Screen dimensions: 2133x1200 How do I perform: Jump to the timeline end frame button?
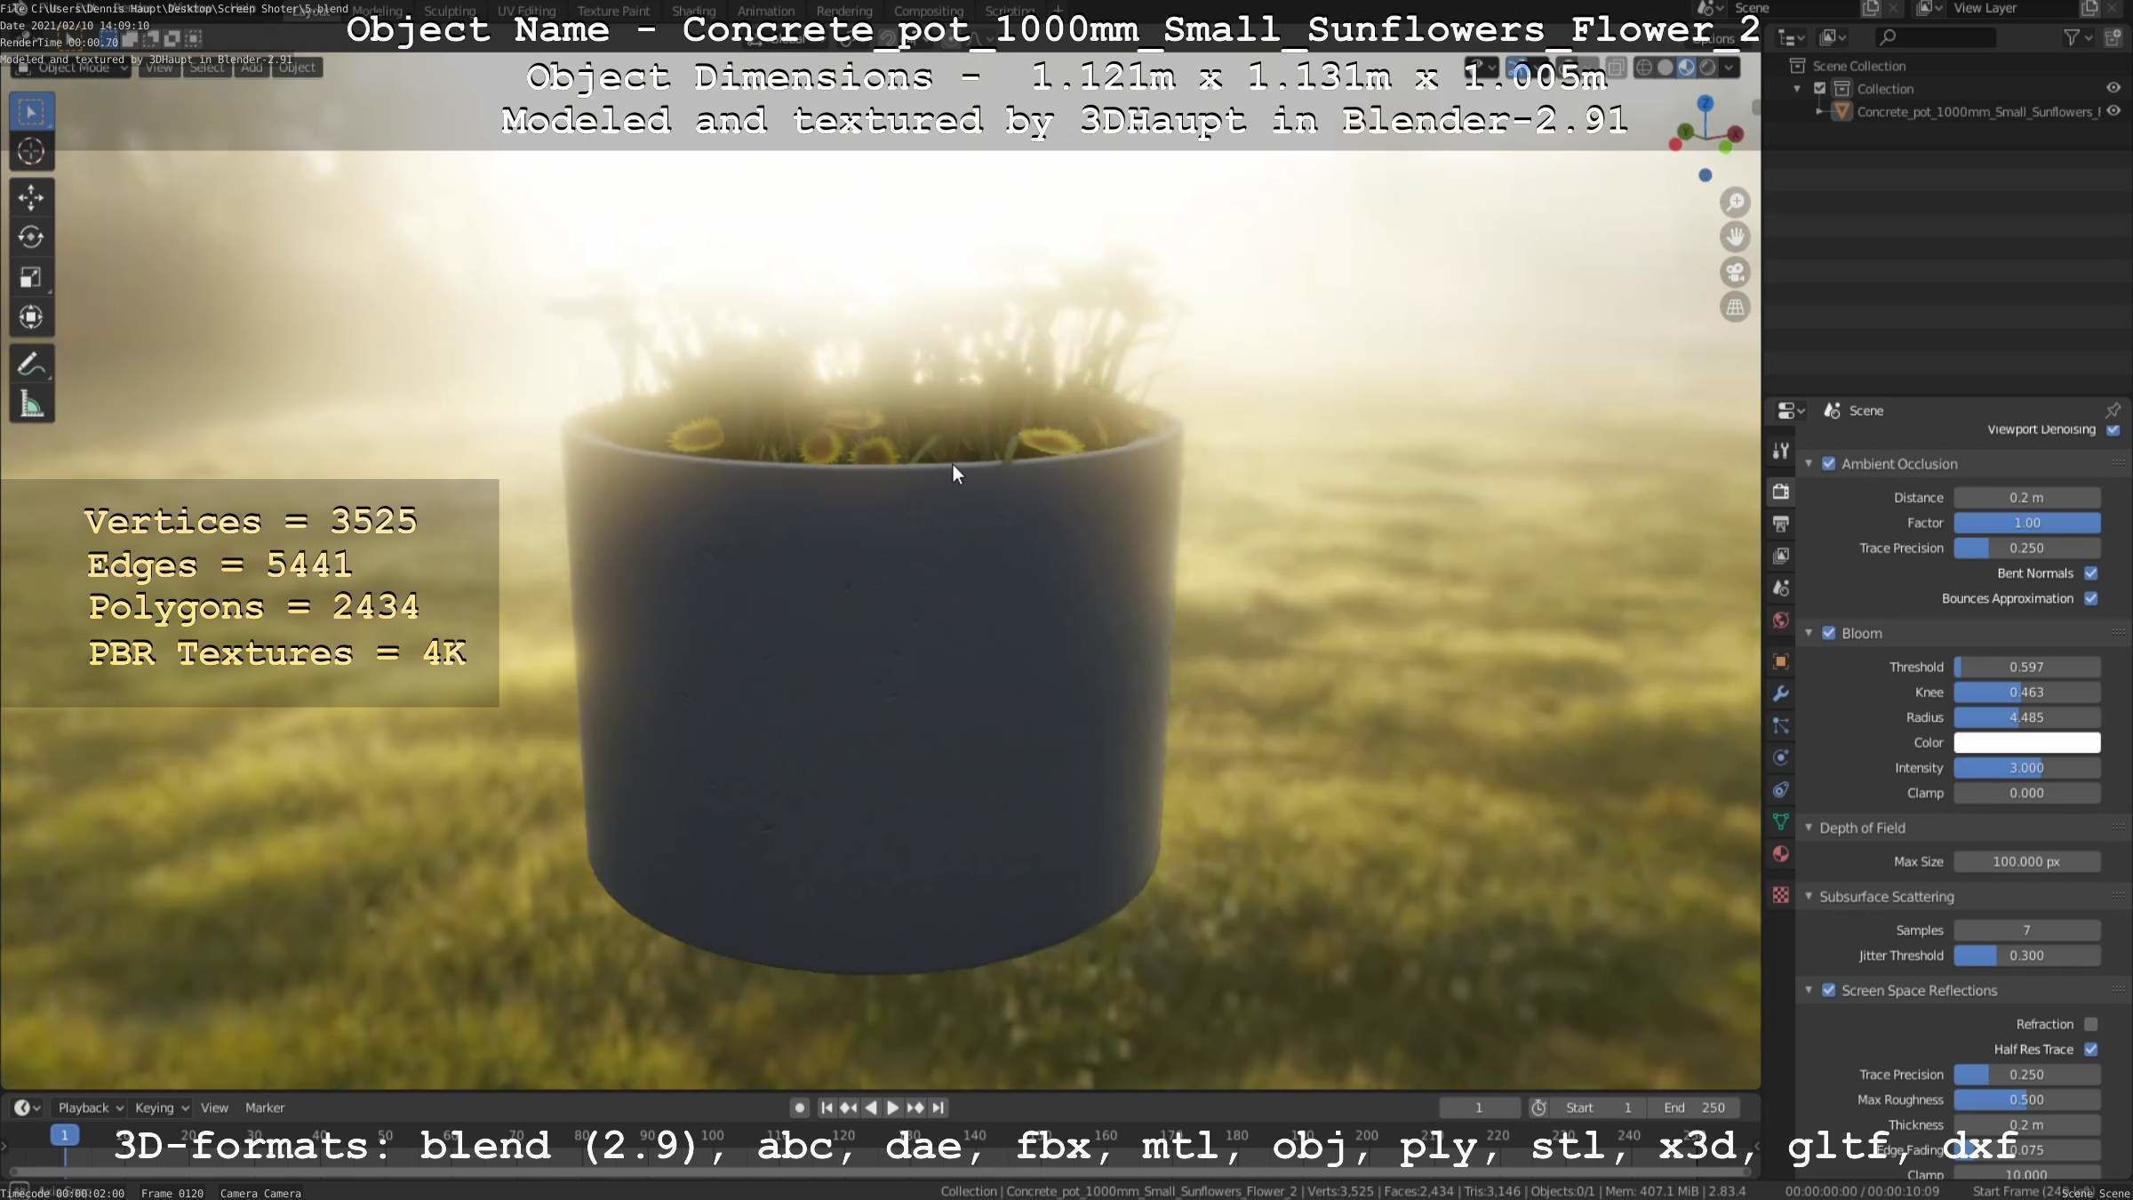[x=938, y=1108]
